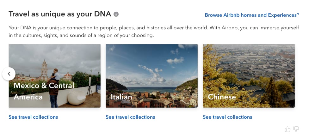
Task: Open the Mexico & Central America photo card
Action: click(x=55, y=76)
